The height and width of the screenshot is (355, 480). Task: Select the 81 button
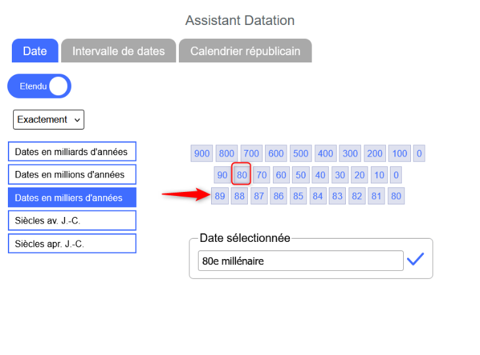375,196
